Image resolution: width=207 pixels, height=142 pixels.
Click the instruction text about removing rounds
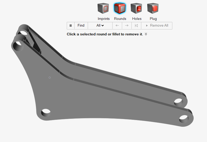pyautogui.click(x=105, y=34)
